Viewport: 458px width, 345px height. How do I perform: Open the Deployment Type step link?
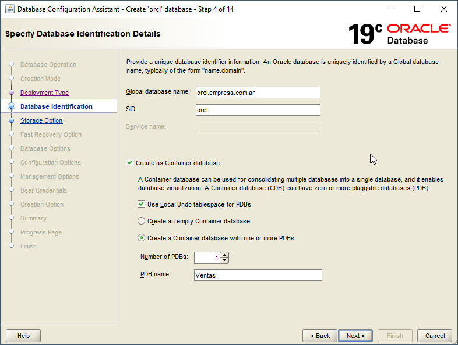tap(44, 93)
